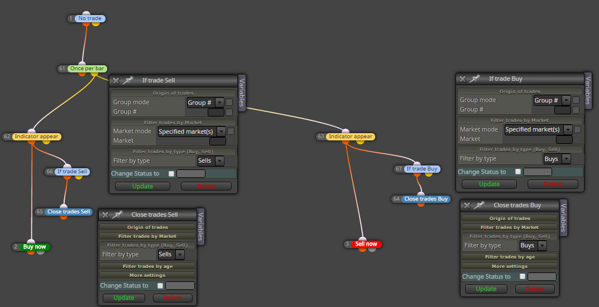Enable Change Status to in Close trades Buy

click(x=522, y=277)
